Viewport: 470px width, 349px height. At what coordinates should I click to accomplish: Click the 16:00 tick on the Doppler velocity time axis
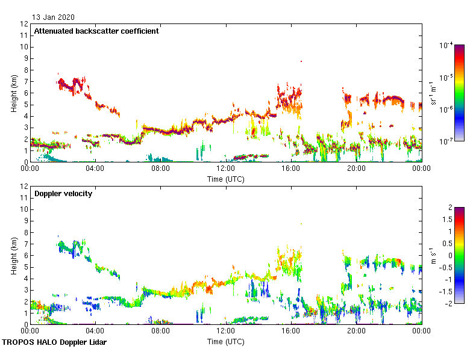pyautogui.click(x=291, y=332)
